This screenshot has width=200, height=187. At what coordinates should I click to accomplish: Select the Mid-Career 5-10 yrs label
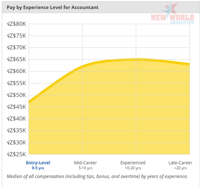click(x=85, y=165)
